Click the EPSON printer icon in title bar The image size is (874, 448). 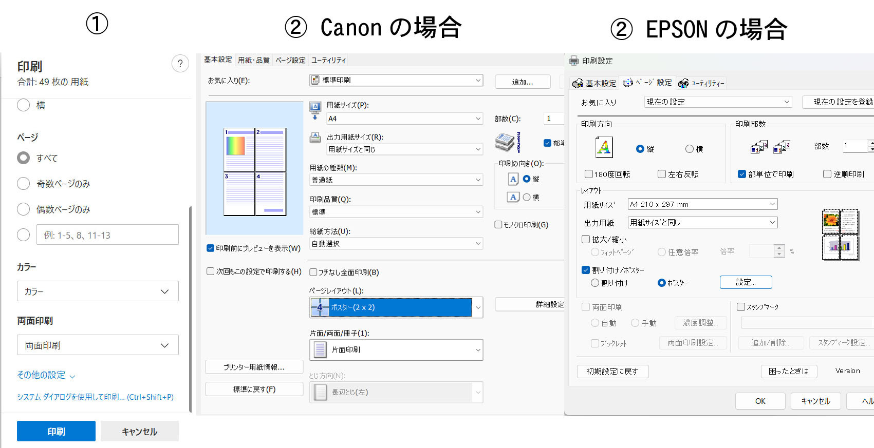574,61
